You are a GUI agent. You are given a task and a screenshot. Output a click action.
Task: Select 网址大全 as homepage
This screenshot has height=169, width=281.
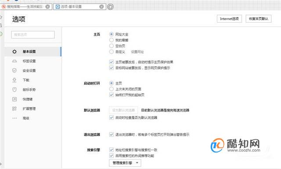[x=111, y=34]
